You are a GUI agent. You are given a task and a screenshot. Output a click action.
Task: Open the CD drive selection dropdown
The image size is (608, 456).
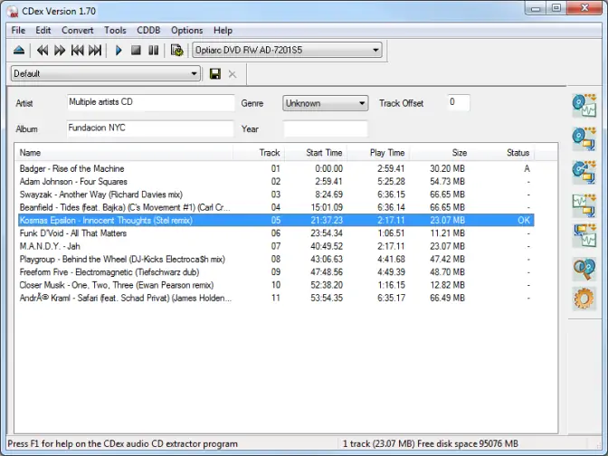pos(287,50)
